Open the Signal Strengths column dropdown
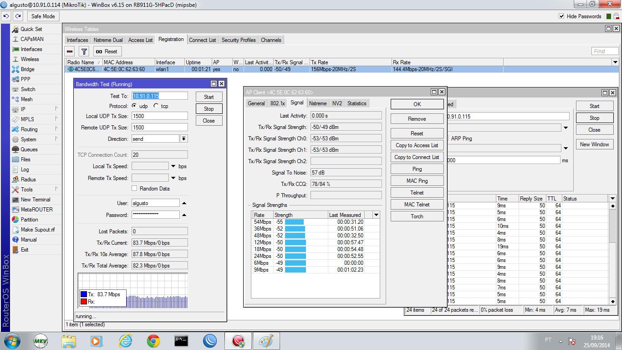This screenshot has height=350, width=622. 376,215
